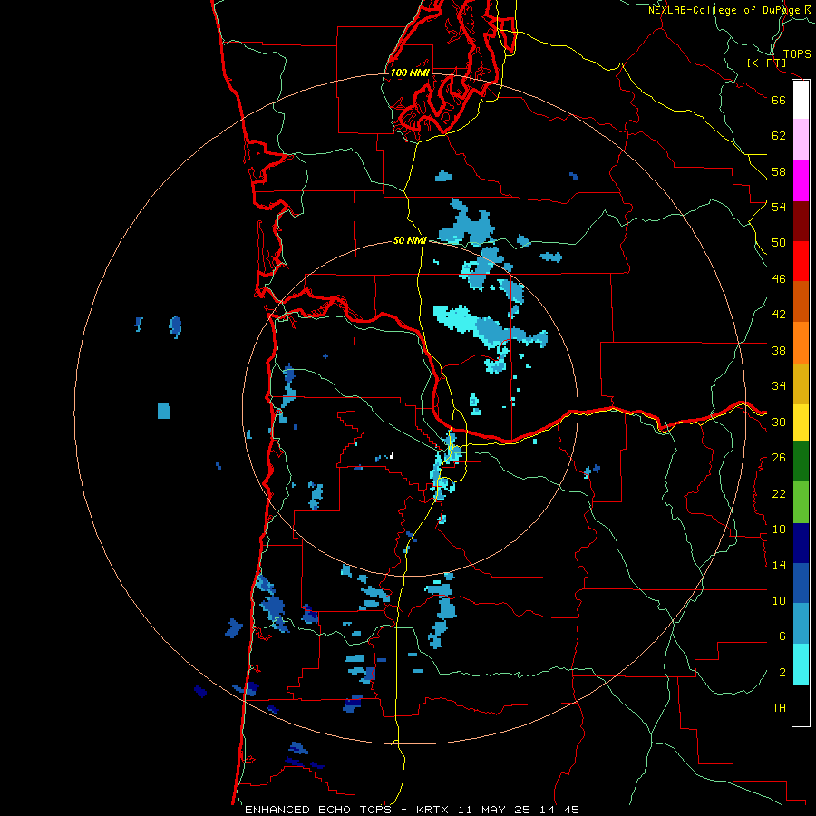Select the maroon legend swatch

(x=801, y=220)
